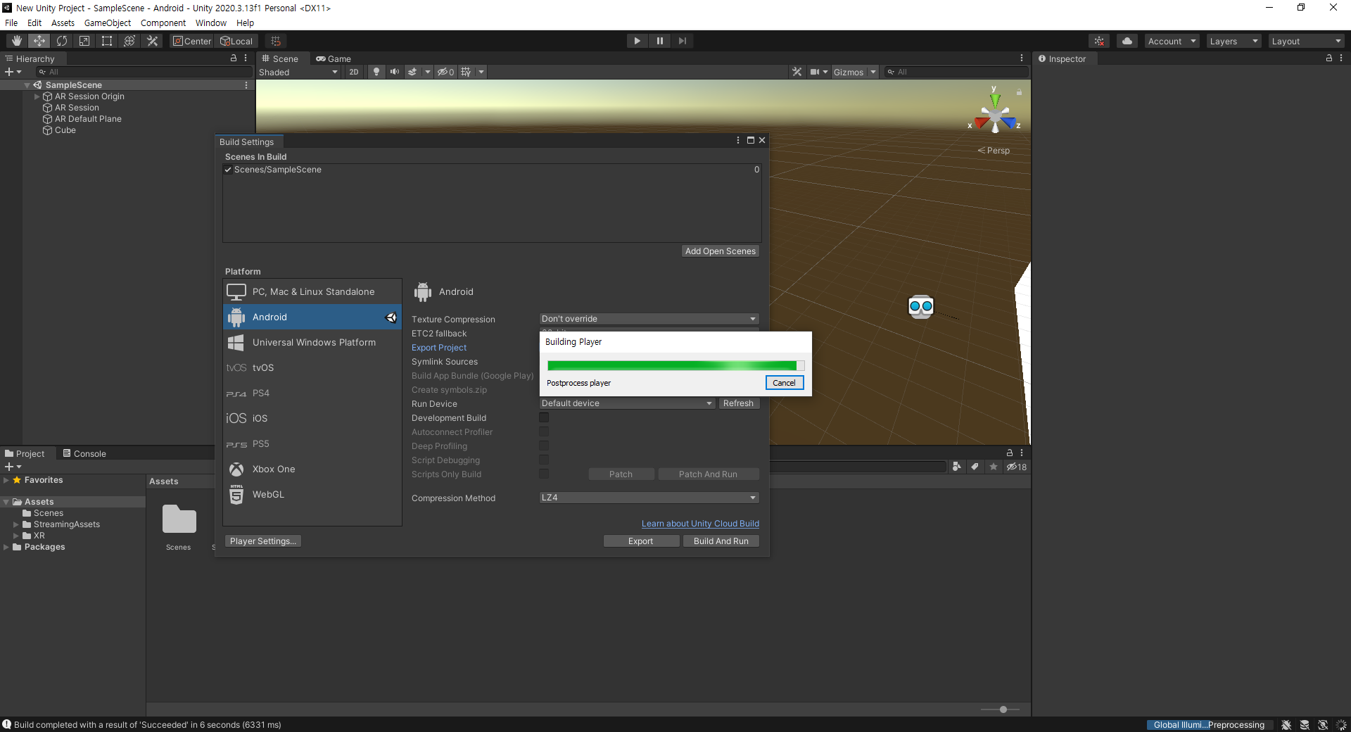
Task: Adjust Project icon size slider
Action: point(1003,709)
